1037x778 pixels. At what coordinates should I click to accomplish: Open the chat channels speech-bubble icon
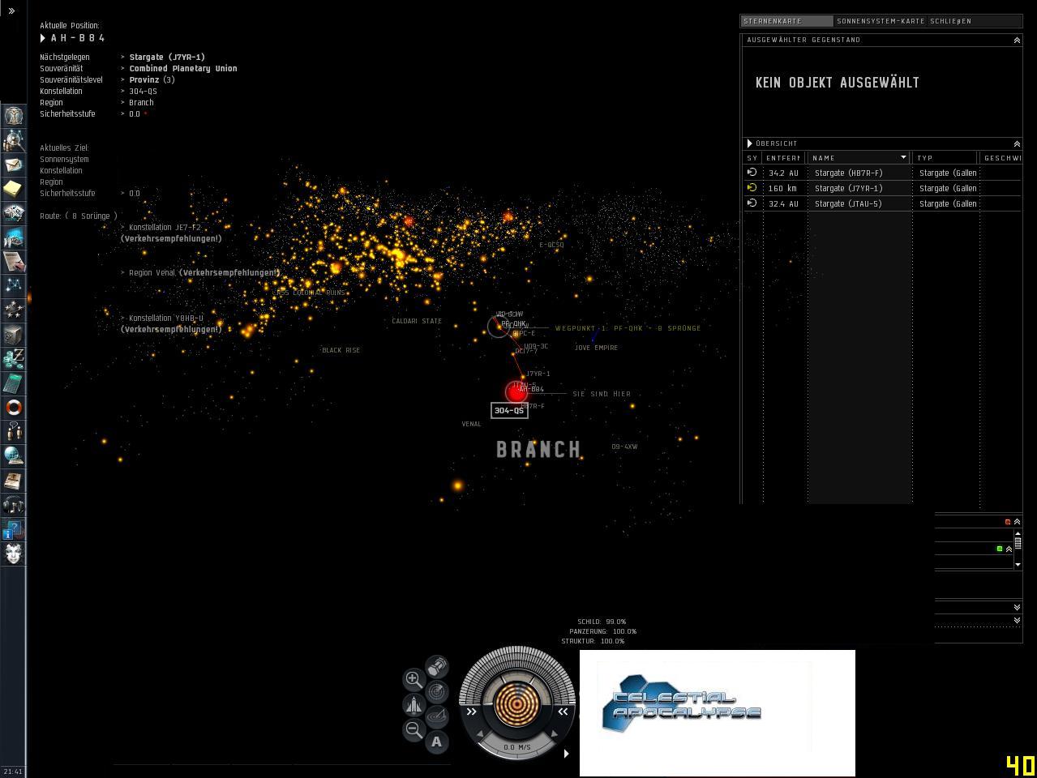pos(14,431)
